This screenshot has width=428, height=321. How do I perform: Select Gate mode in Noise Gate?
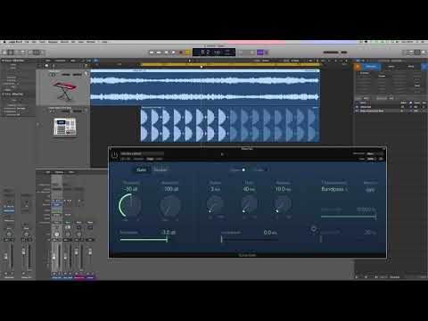pos(142,169)
